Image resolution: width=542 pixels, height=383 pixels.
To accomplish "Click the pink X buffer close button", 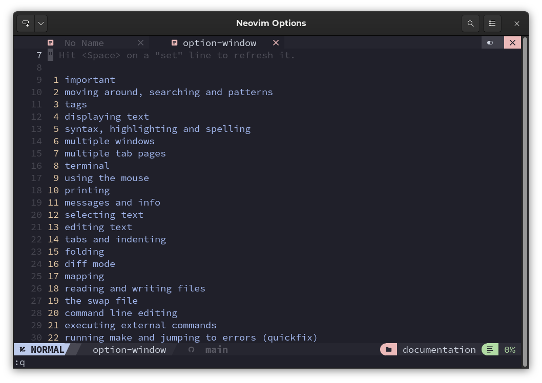I will click(x=512, y=42).
